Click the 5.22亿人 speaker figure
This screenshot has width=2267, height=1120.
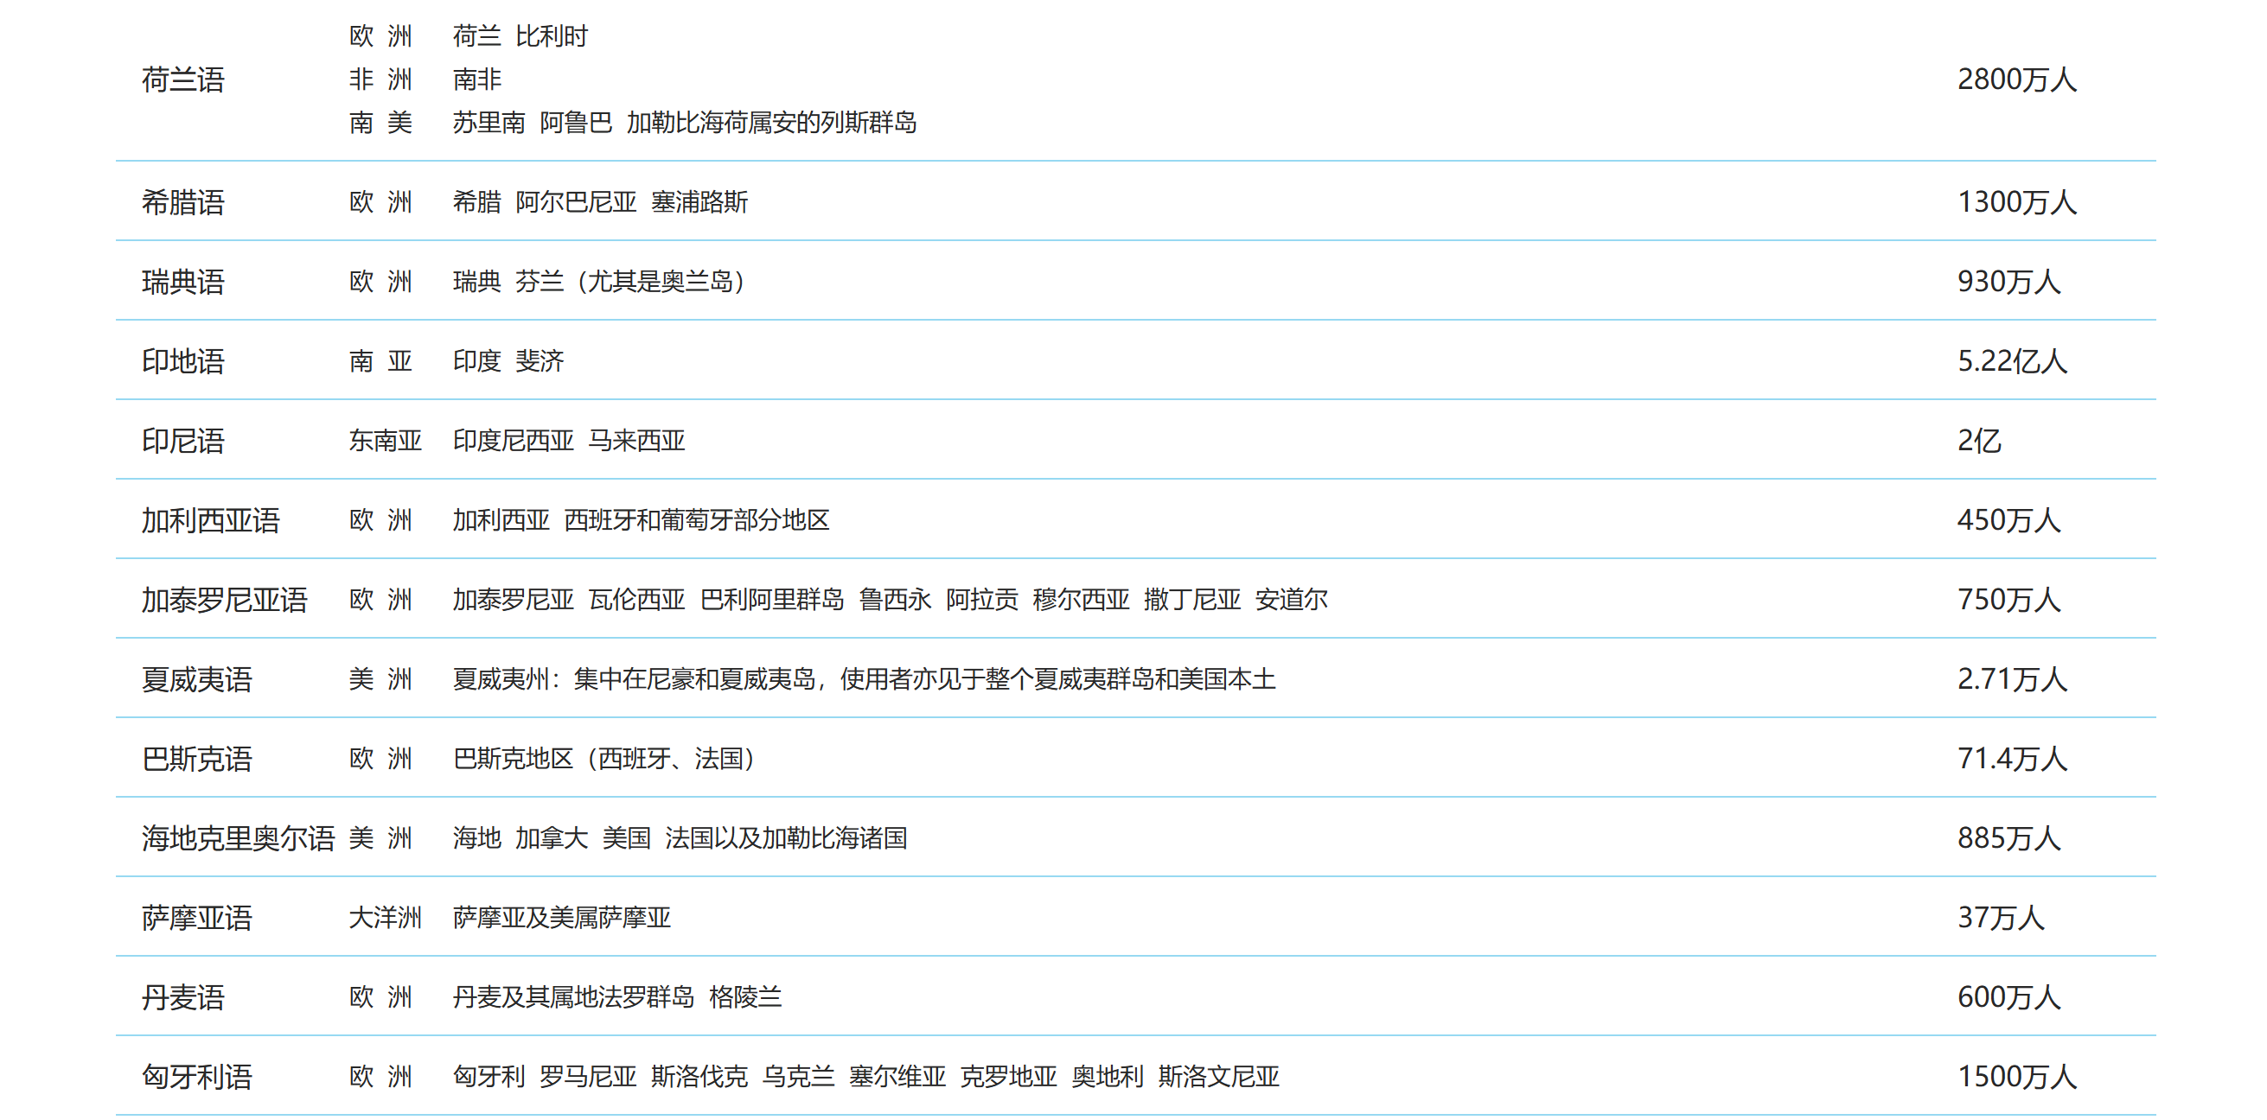[2012, 361]
